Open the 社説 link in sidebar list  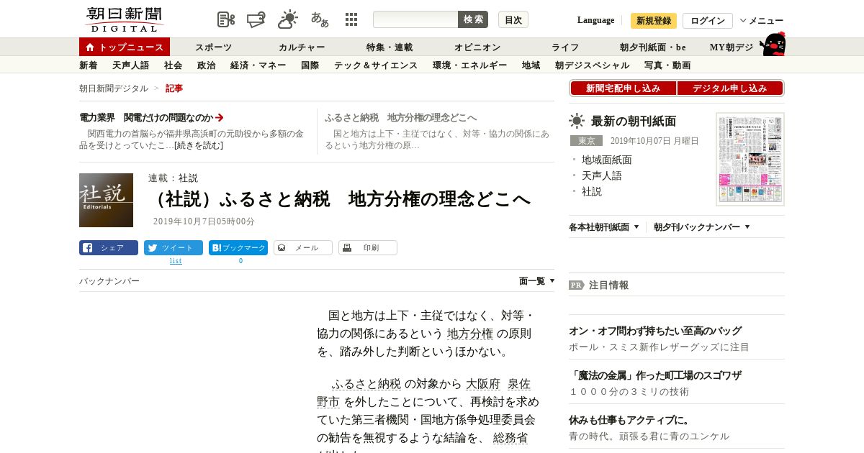(592, 191)
